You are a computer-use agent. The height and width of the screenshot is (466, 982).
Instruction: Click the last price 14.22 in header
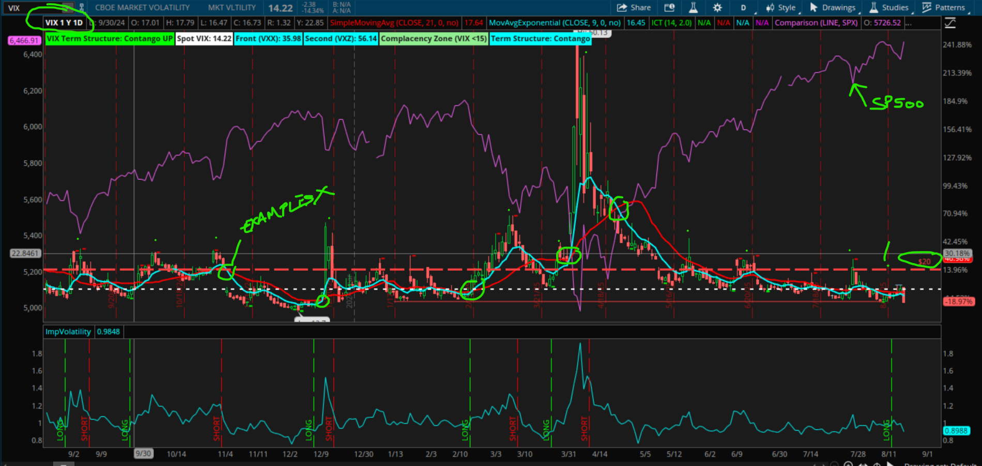tap(280, 8)
